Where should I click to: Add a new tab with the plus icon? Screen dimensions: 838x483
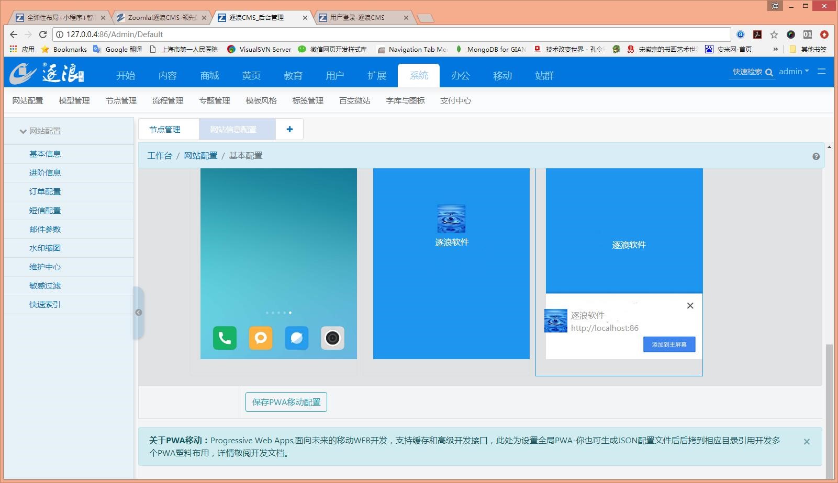[289, 129]
